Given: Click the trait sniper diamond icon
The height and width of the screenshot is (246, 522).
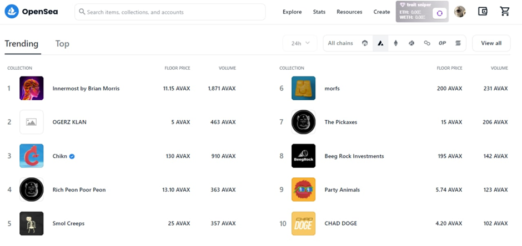Looking at the screenshot, I should pyautogui.click(x=402, y=5).
